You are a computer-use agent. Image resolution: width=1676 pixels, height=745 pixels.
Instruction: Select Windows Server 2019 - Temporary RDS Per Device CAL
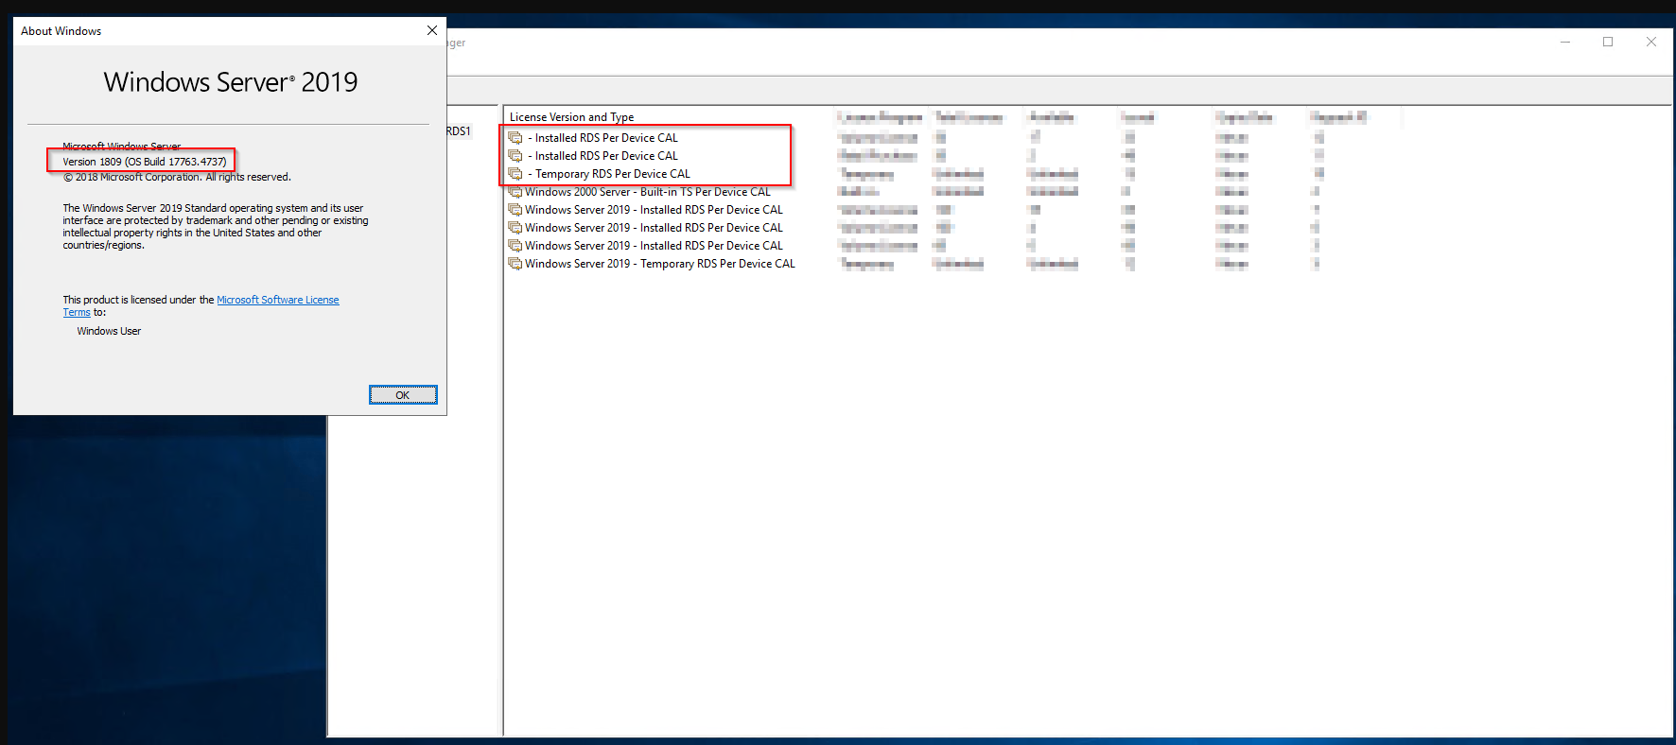(660, 264)
